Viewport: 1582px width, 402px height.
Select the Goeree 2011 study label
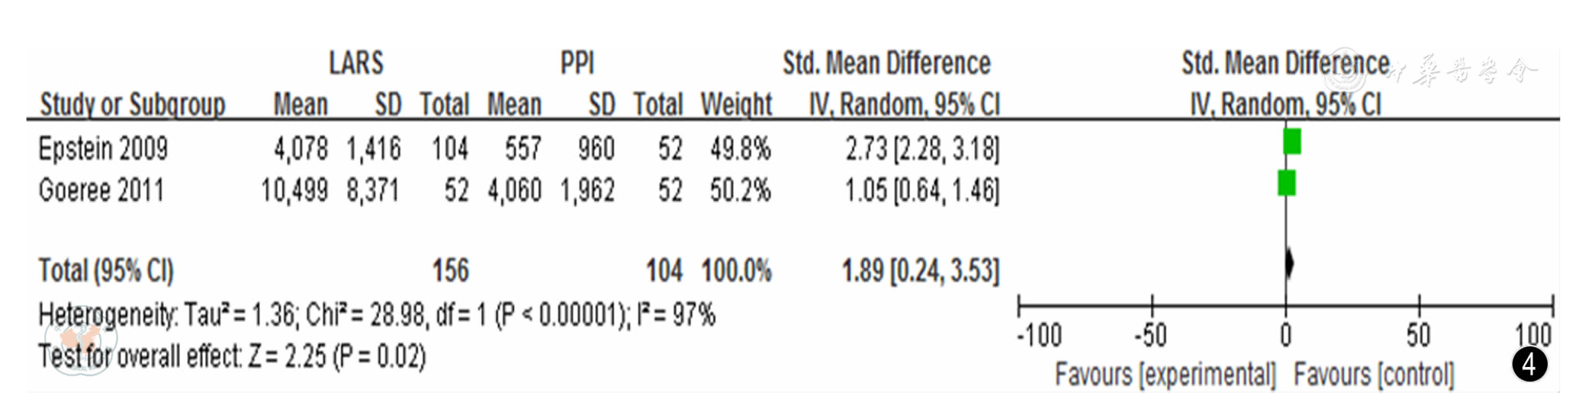click(x=101, y=190)
